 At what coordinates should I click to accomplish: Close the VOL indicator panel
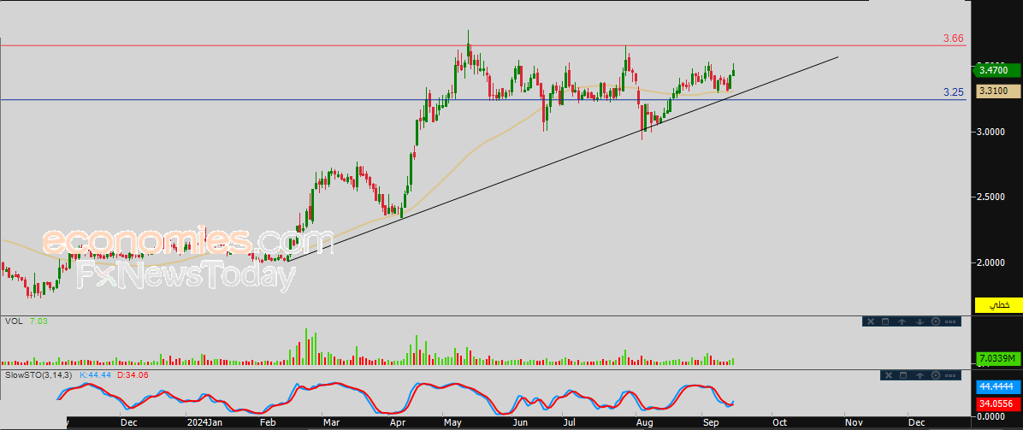click(x=871, y=321)
